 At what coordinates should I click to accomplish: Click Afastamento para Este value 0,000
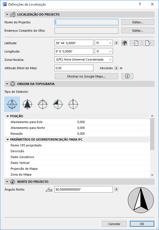[81, 122]
